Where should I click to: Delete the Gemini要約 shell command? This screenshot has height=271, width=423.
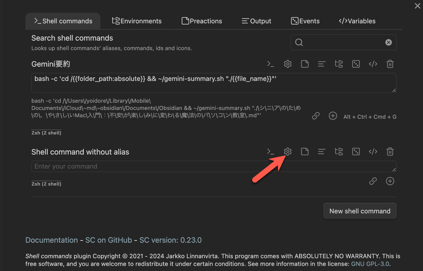pyautogui.click(x=390, y=64)
